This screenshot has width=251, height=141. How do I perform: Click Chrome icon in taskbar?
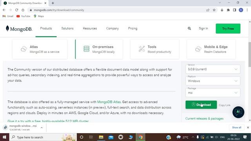coord(140,137)
